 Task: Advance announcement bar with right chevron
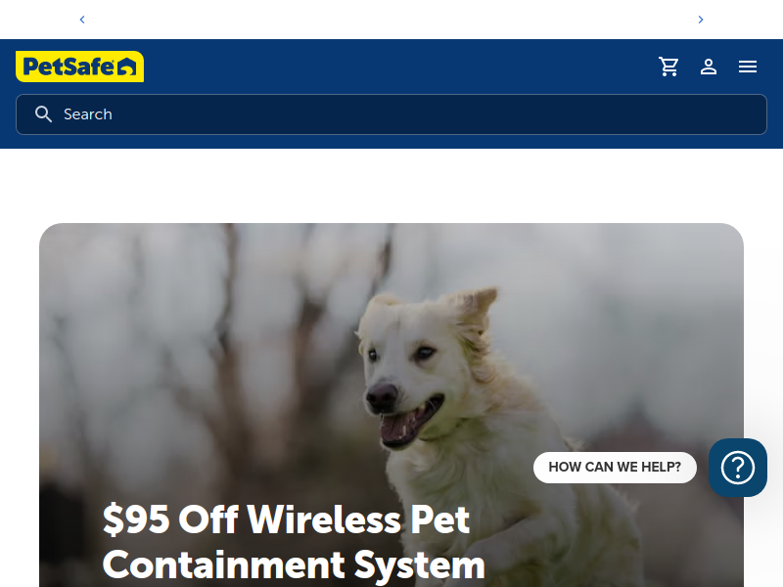pyautogui.click(x=701, y=20)
